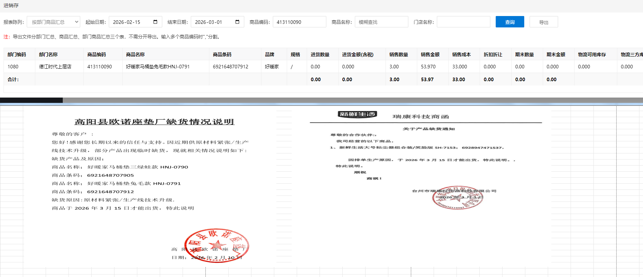Select the 德江时代上层店 table row cell
The width and height of the screenshot is (643, 277).
[x=55, y=67]
